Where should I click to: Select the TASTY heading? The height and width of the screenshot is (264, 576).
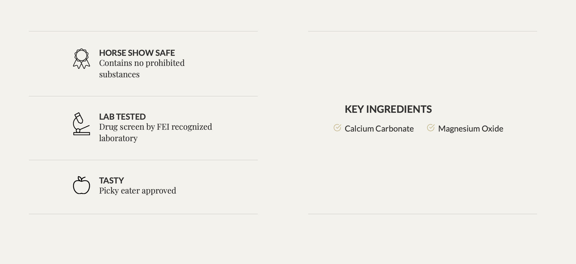pyautogui.click(x=111, y=181)
